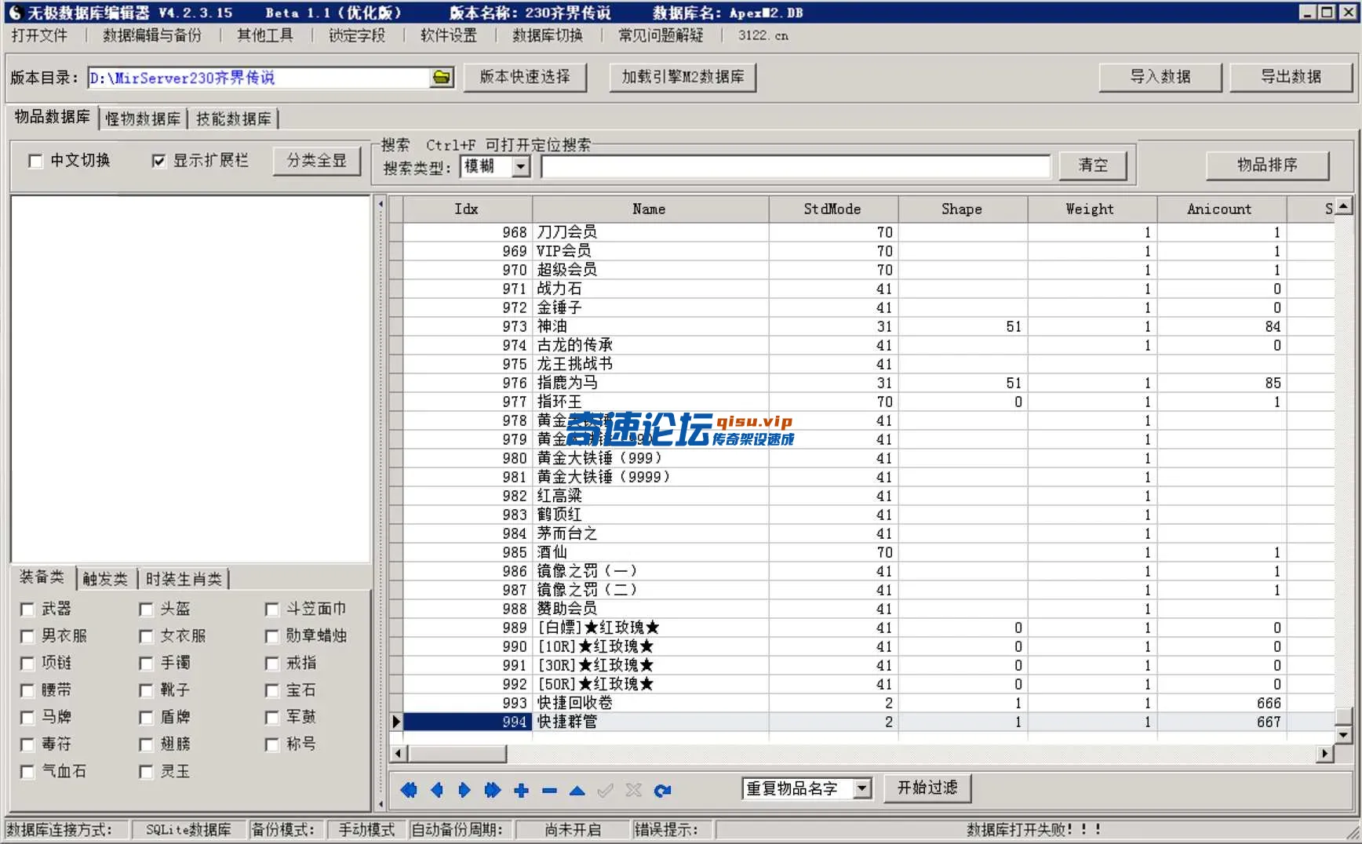
Task: Post edit with checkmark icon
Action: 605,790
